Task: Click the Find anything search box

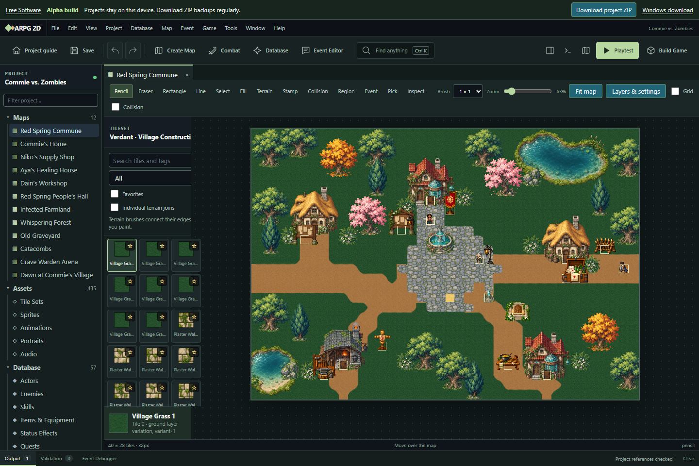Action: point(396,50)
